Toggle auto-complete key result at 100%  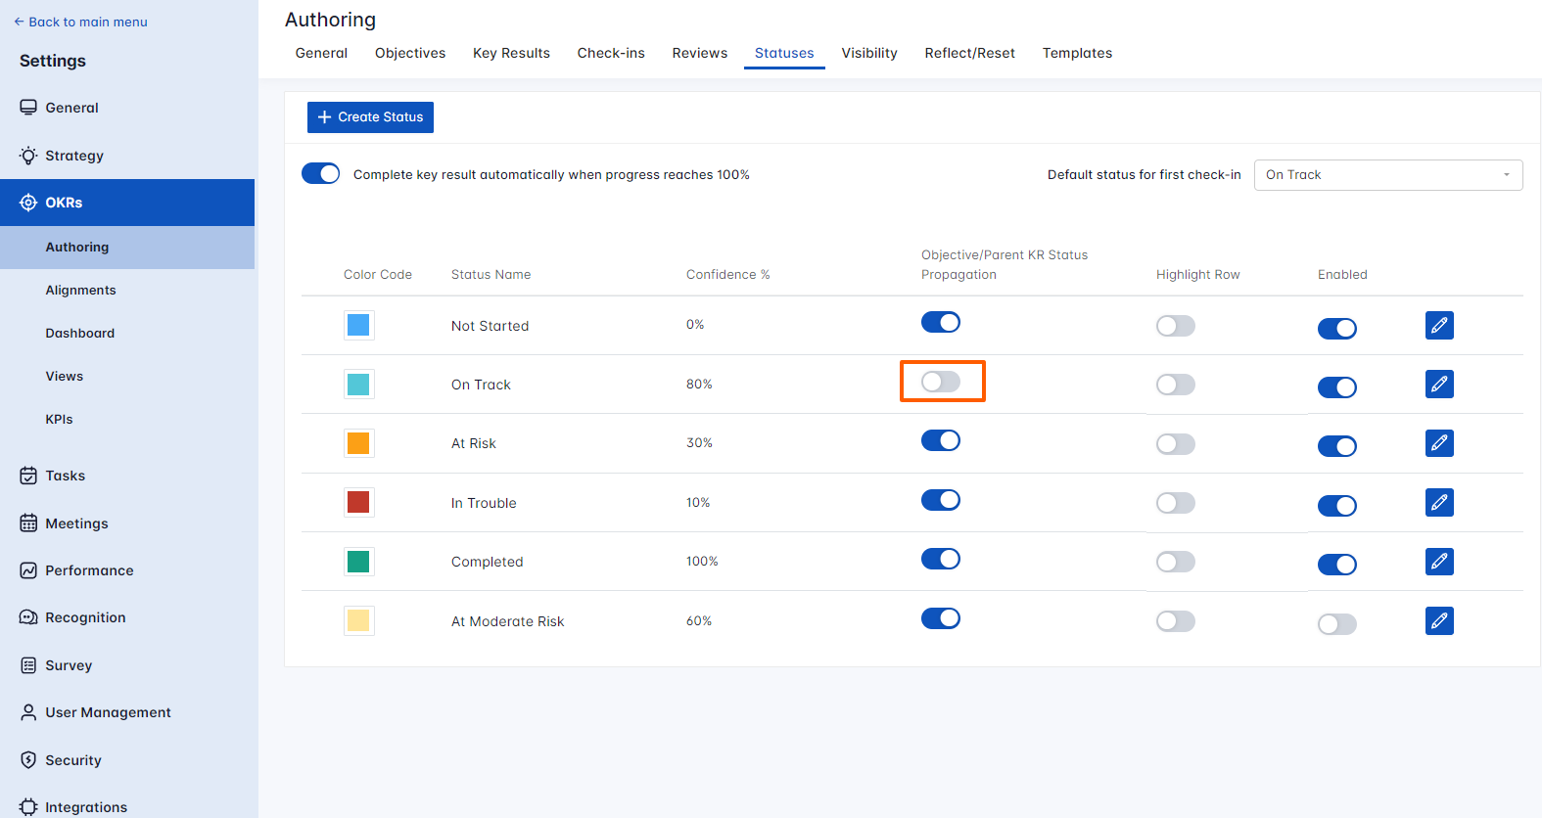320,174
